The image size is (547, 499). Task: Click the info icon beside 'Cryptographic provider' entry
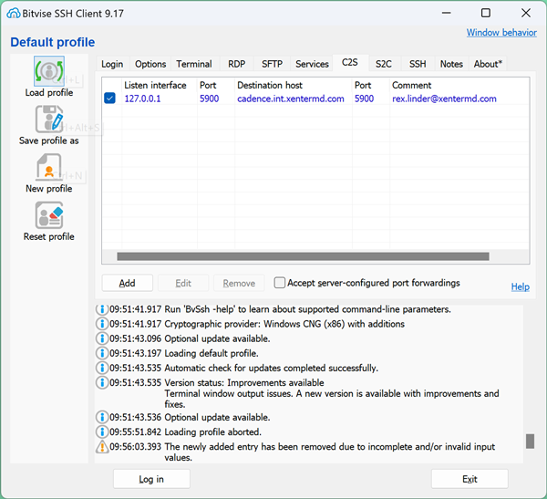[102, 324]
